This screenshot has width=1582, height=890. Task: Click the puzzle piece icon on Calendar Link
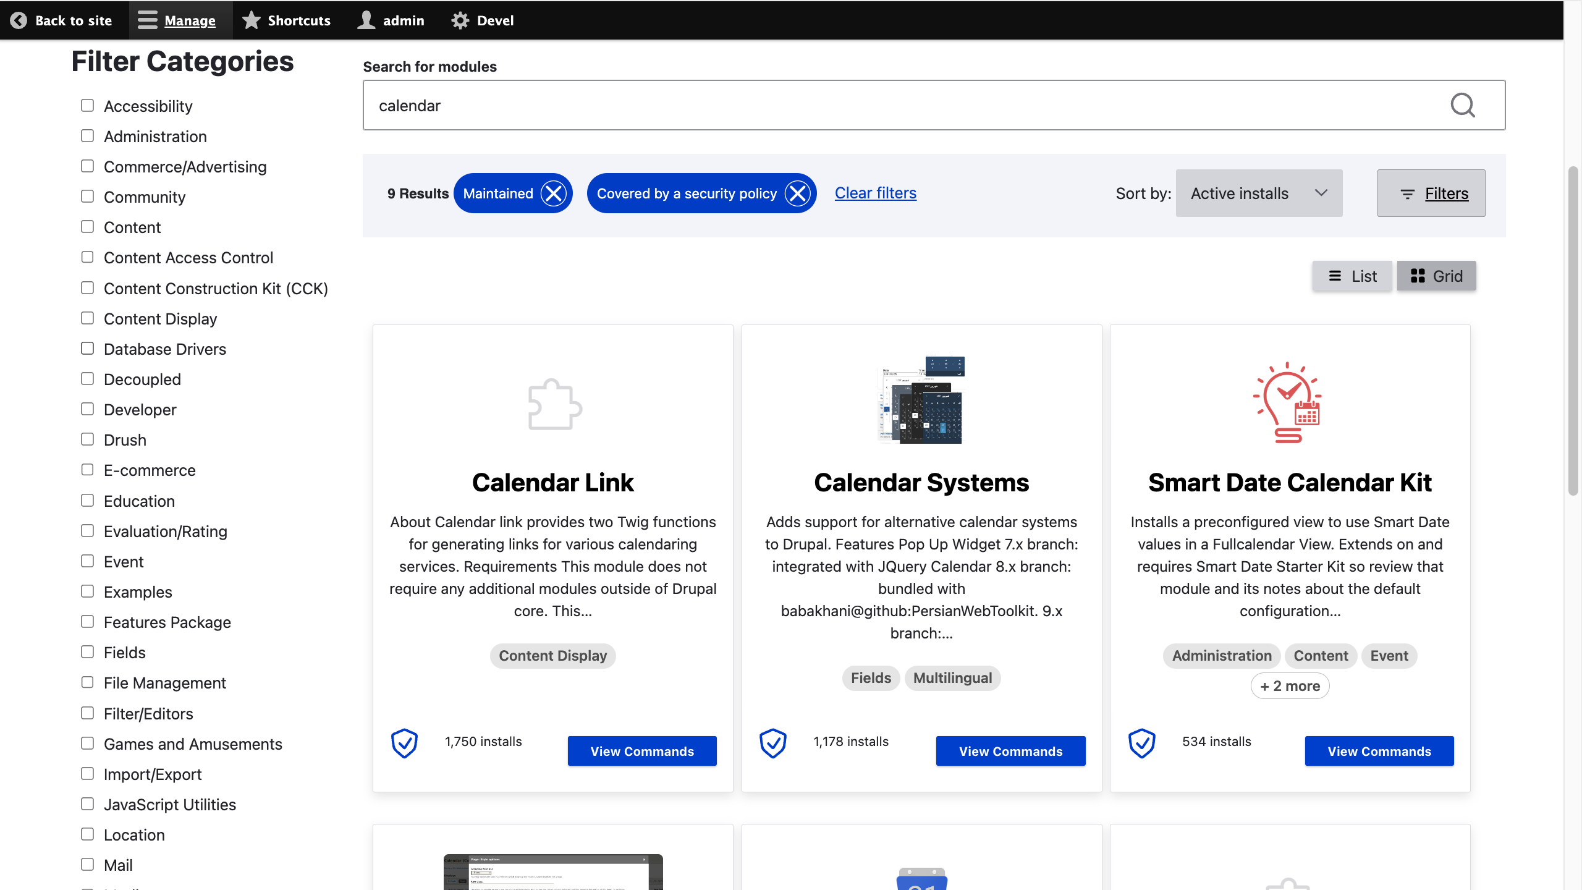point(552,403)
